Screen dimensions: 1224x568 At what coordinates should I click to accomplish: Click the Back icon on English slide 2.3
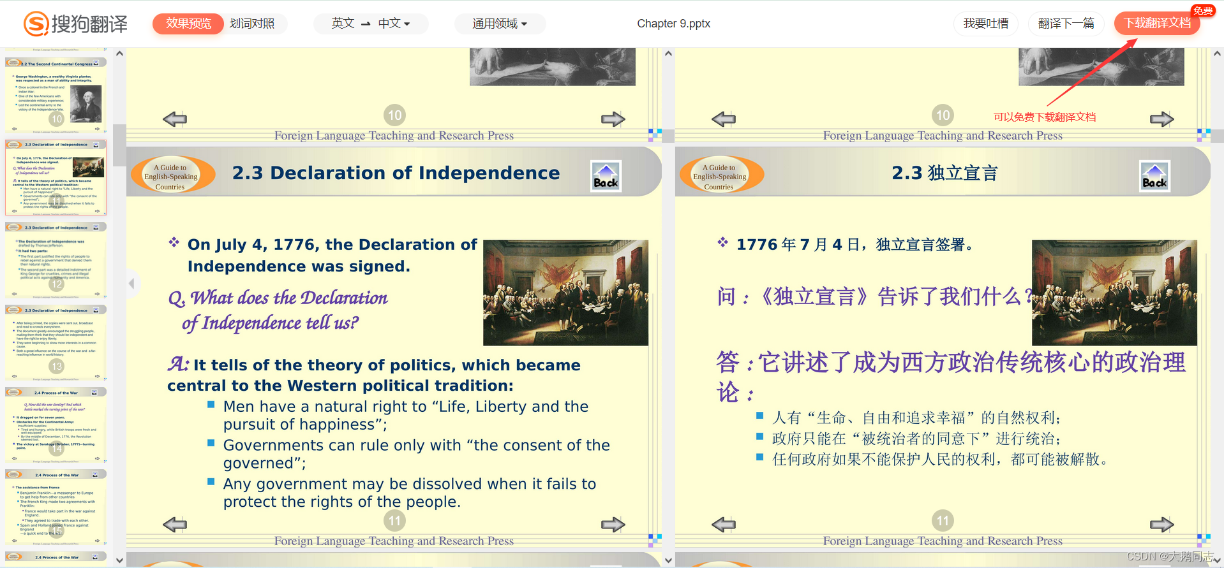click(x=606, y=176)
